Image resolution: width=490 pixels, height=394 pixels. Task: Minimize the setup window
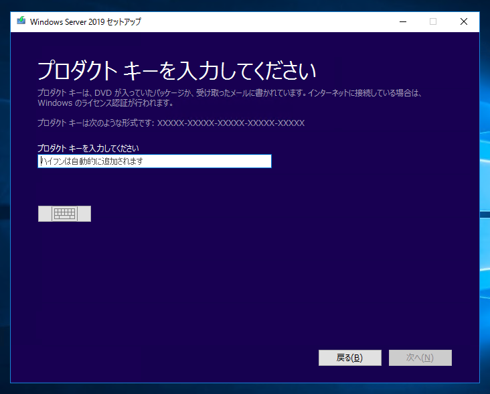(403, 21)
